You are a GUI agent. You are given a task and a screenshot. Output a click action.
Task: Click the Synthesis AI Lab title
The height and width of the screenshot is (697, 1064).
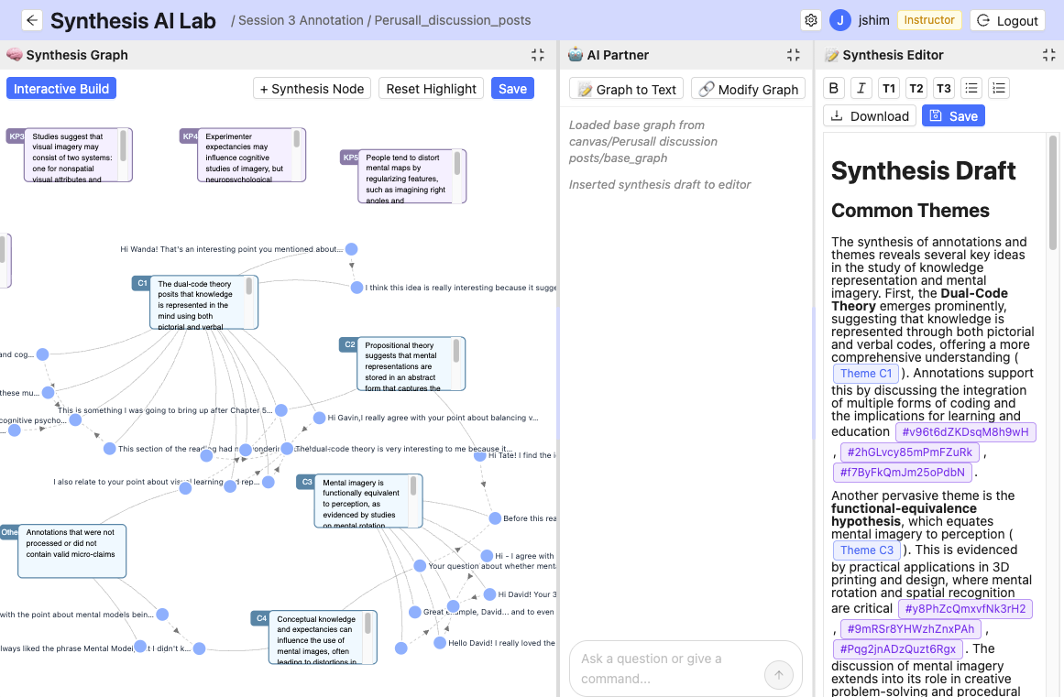pyautogui.click(x=133, y=21)
